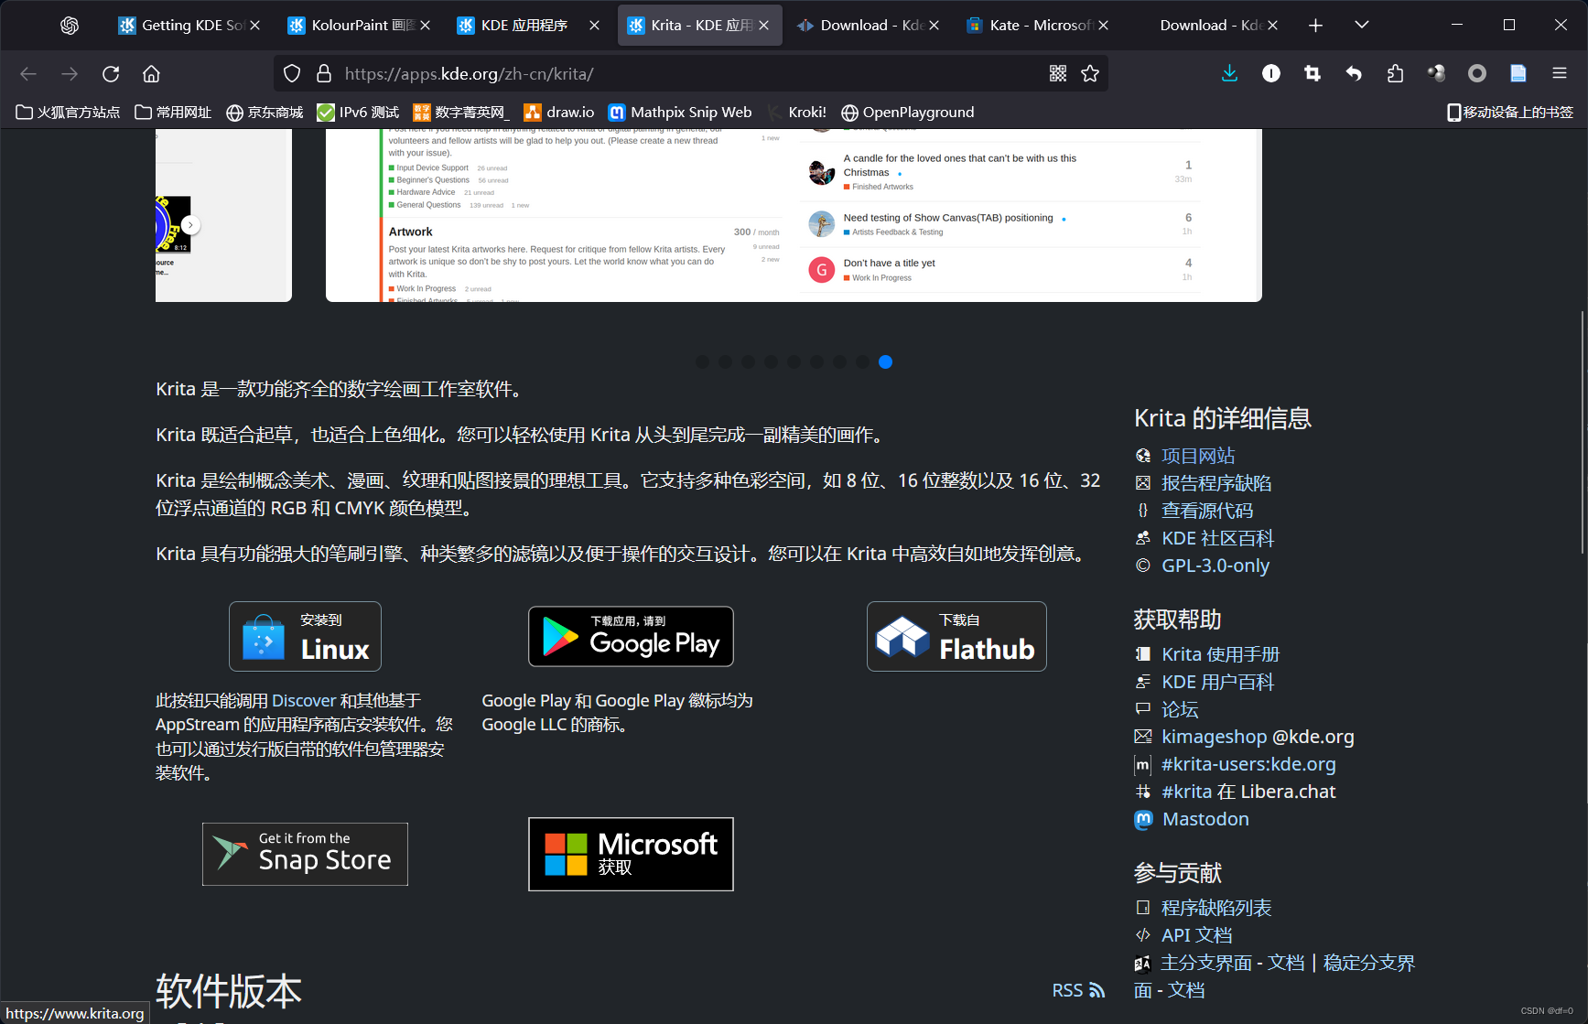
Task: Expand the 常用网址 bookmarks folder
Action: click(x=172, y=112)
